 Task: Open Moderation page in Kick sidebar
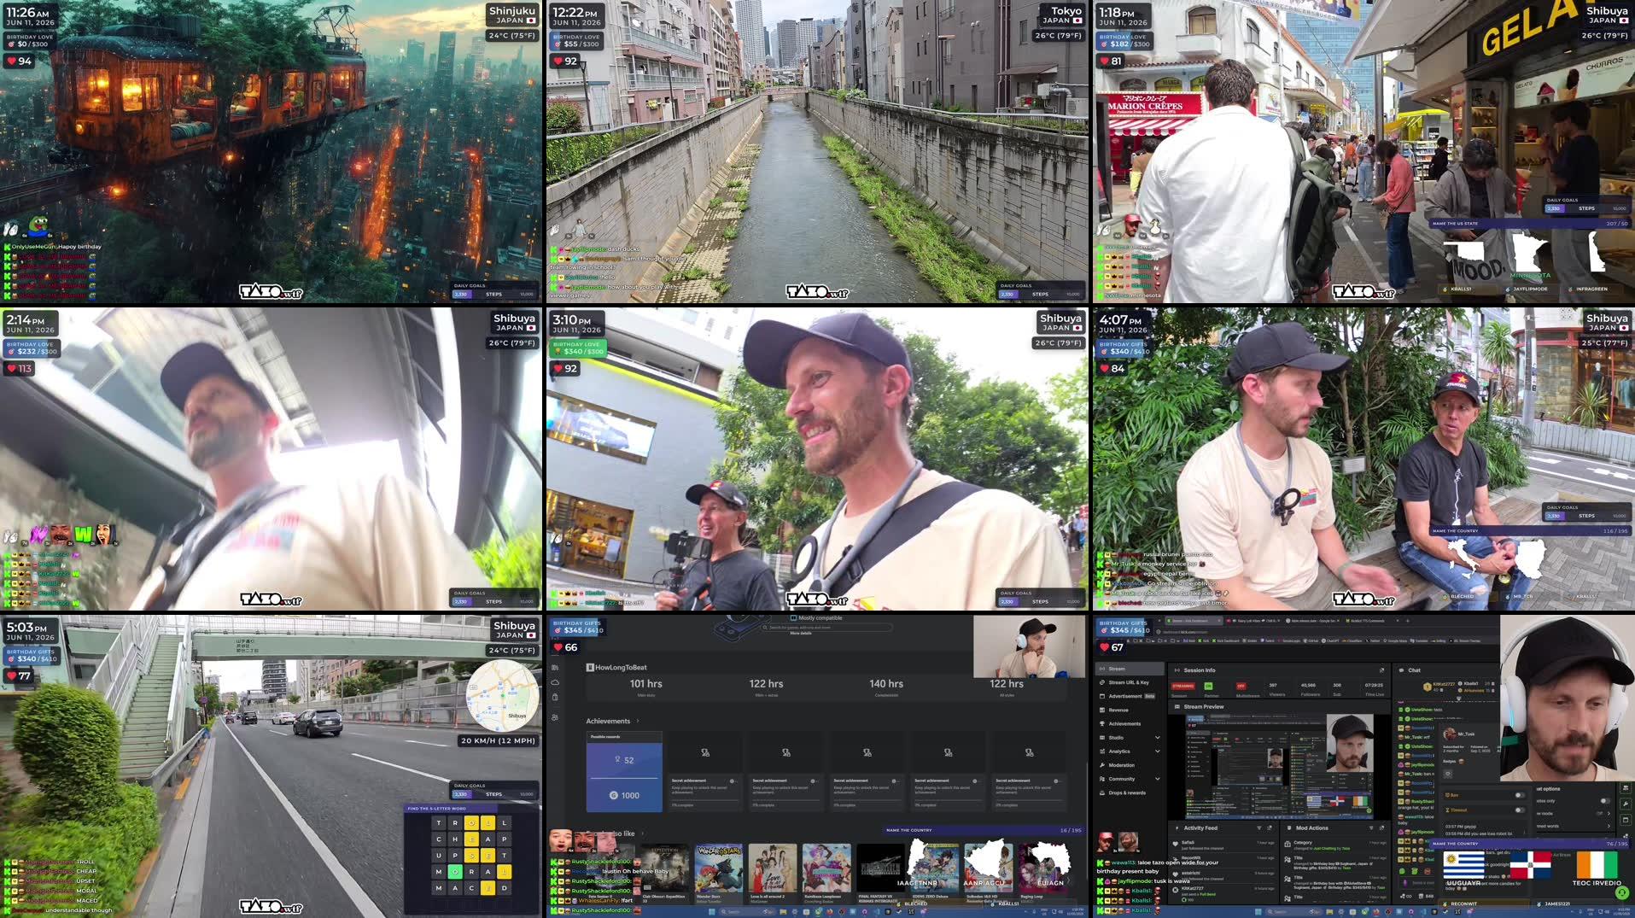coord(1129,765)
